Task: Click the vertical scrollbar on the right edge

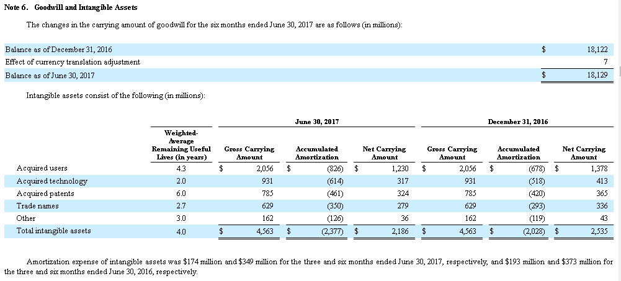Action: (x=619, y=140)
